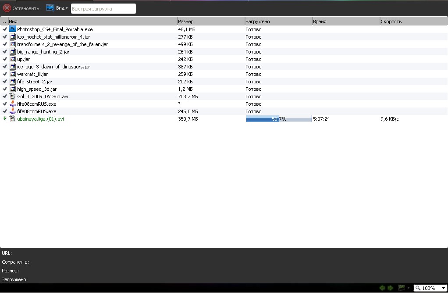This screenshot has height=293, width=448.
Task: Click the 5:07:24 remaining time value
Action: click(321, 118)
